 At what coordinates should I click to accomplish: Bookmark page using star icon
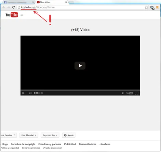pos(146,7)
